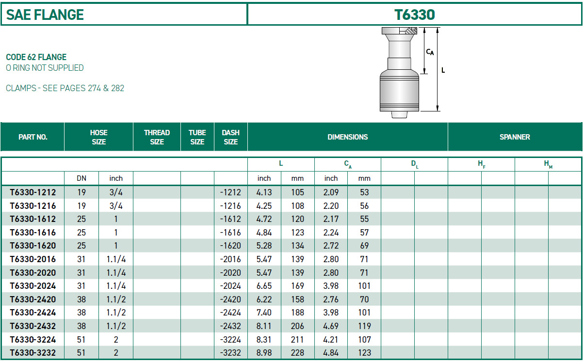The image size is (584, 362).
Task: Select part number T6330-3224
Action: 33,340
